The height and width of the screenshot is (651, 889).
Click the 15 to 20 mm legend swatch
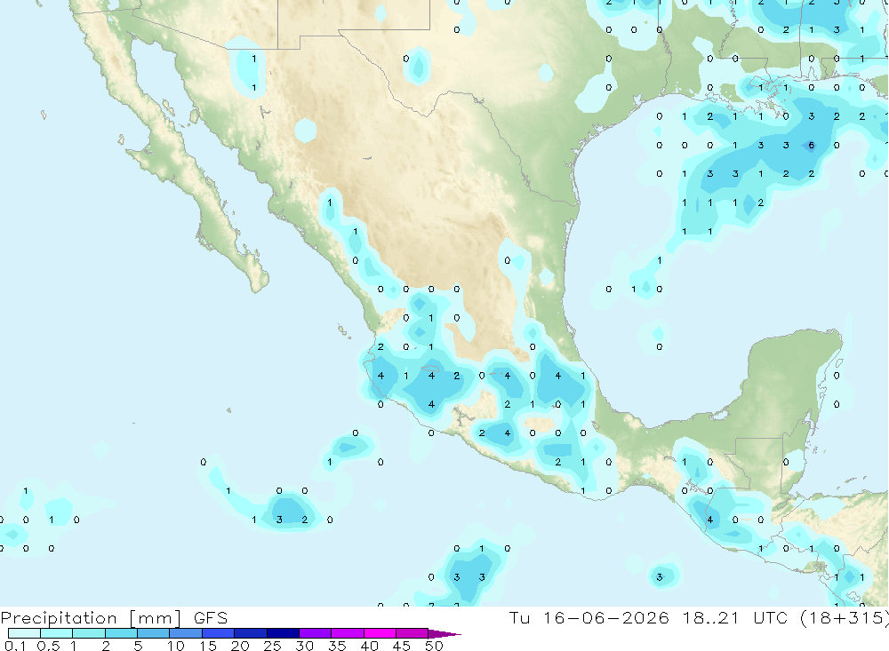point(219,633)
